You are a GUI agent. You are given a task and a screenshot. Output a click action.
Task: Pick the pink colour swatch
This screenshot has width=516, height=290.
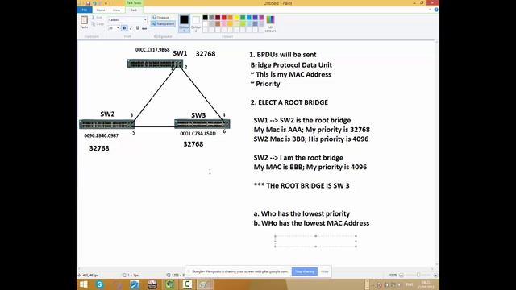pyautogui.click(x=224, y=23)
